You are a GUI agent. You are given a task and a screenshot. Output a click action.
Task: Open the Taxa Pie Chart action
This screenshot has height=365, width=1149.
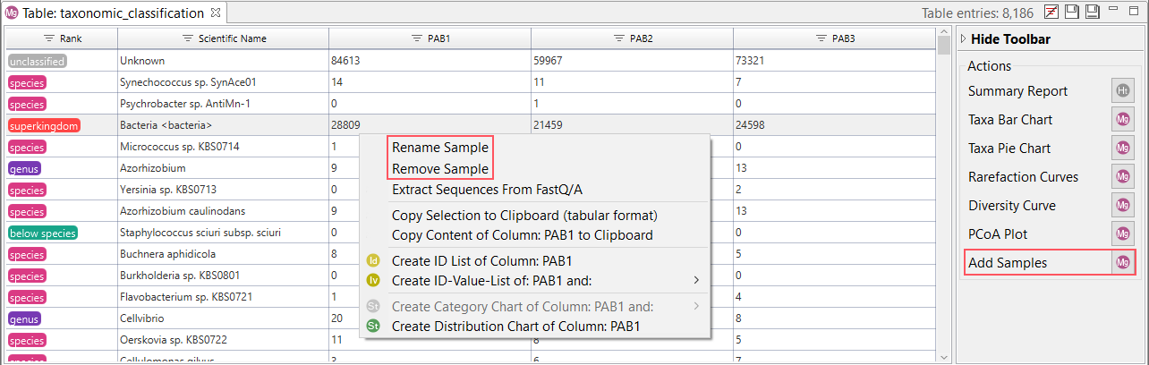click(1009, 149)
